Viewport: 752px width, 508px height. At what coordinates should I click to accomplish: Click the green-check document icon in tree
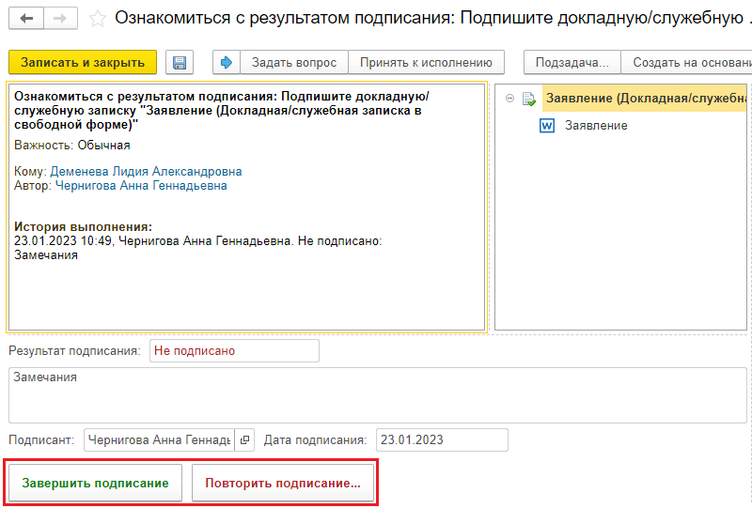click(529, 99)
